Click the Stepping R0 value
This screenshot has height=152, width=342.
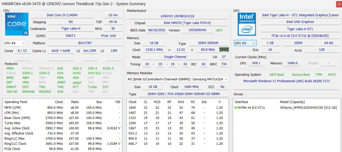coord(71,22)
